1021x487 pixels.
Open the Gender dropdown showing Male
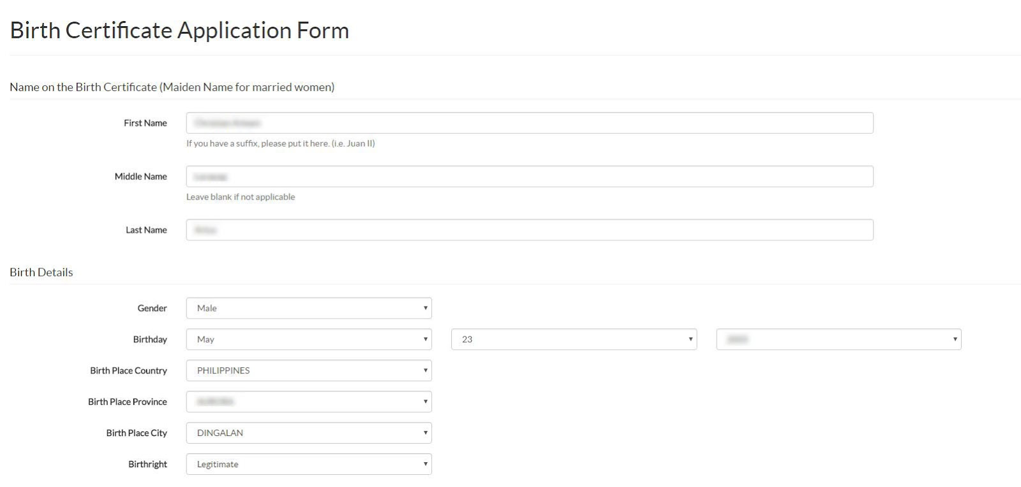pos(309,309)
